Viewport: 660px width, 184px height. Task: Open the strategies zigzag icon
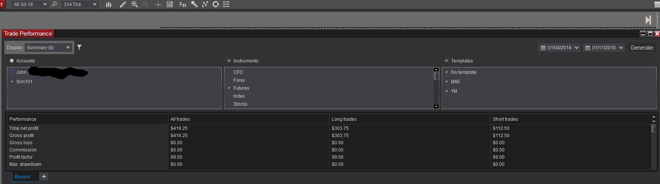pos(205,4)
